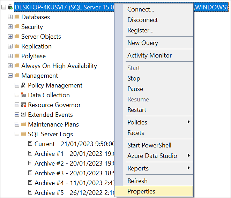Viewport: 231px width, 198px height.
Task: Click the Archive #5 log icon
Action: click(x=30, y=192)
